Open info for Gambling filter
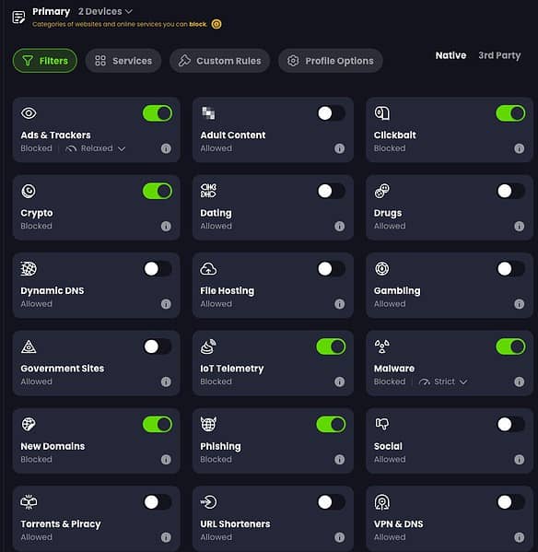 point(520,304)
